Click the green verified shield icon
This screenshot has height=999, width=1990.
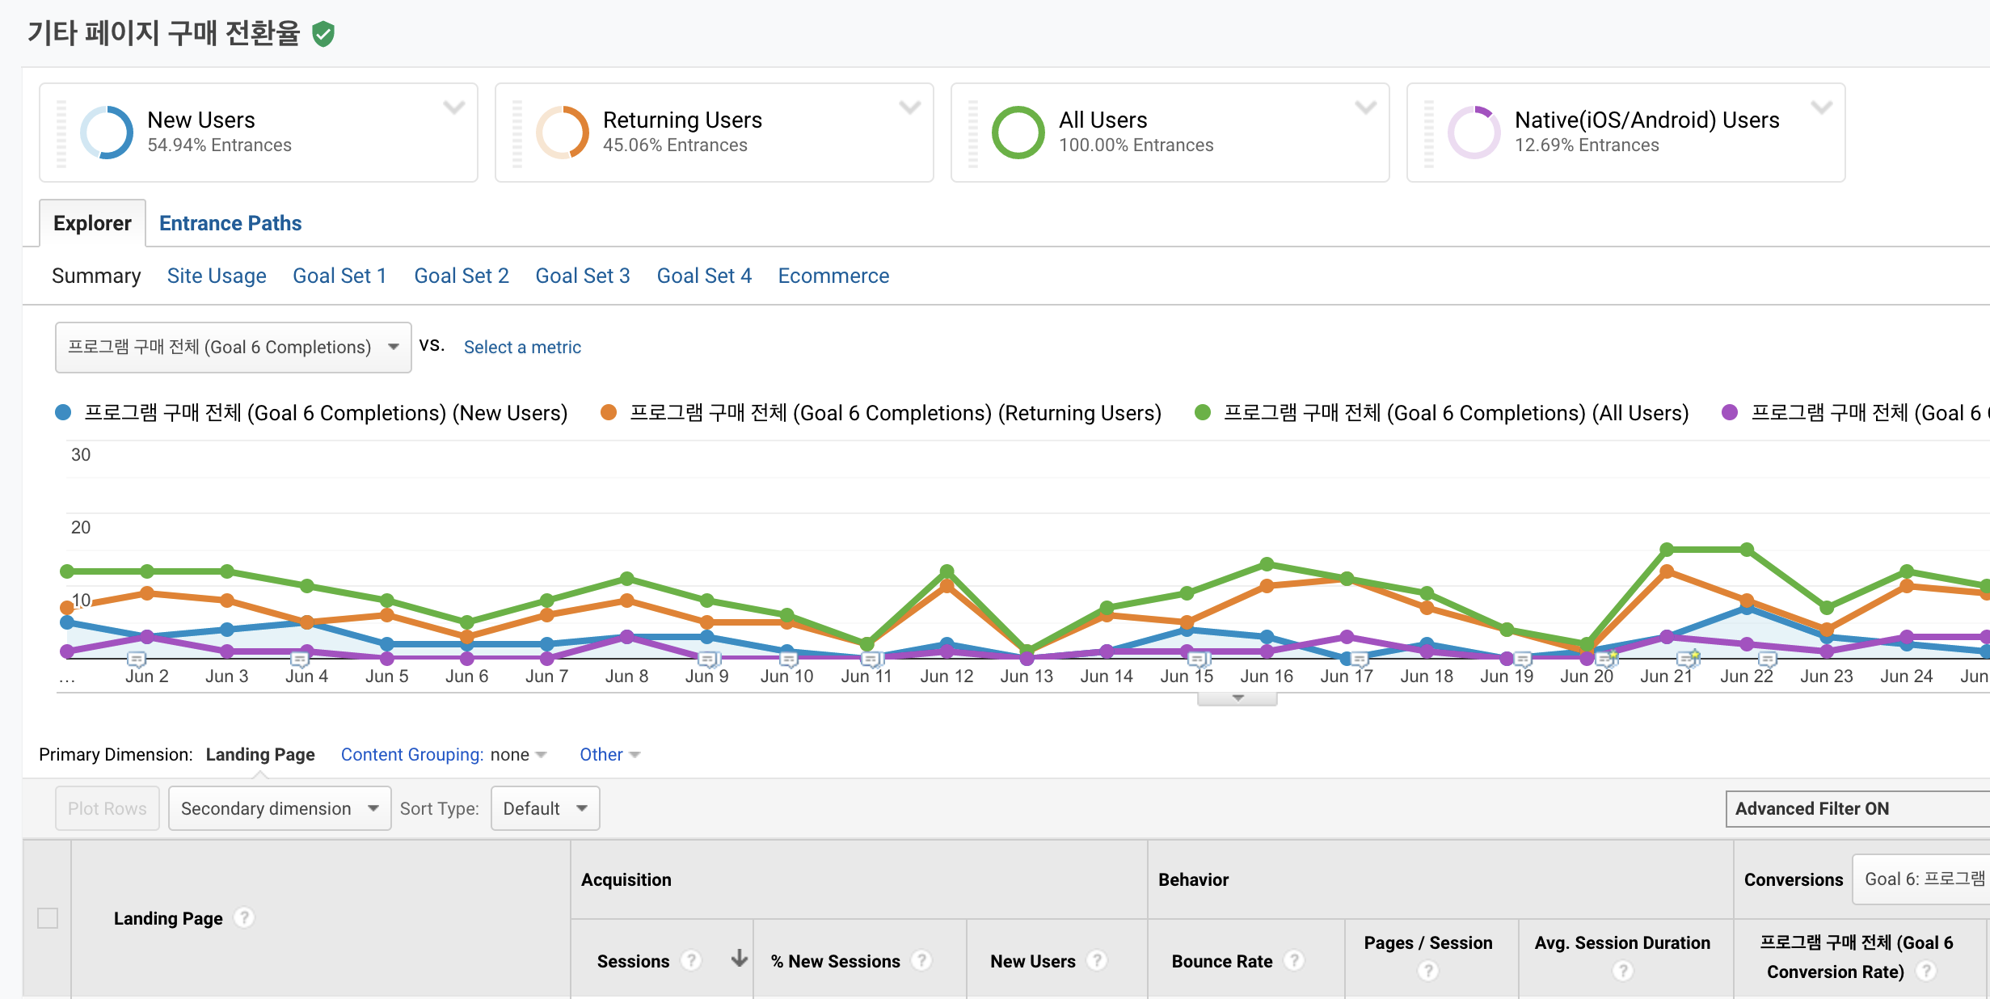click(x=323, y=34)
